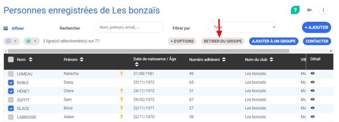This screenshot has height=122, width=339.
Task: Expand the column display dropdown
Action: tap(12, 41)
